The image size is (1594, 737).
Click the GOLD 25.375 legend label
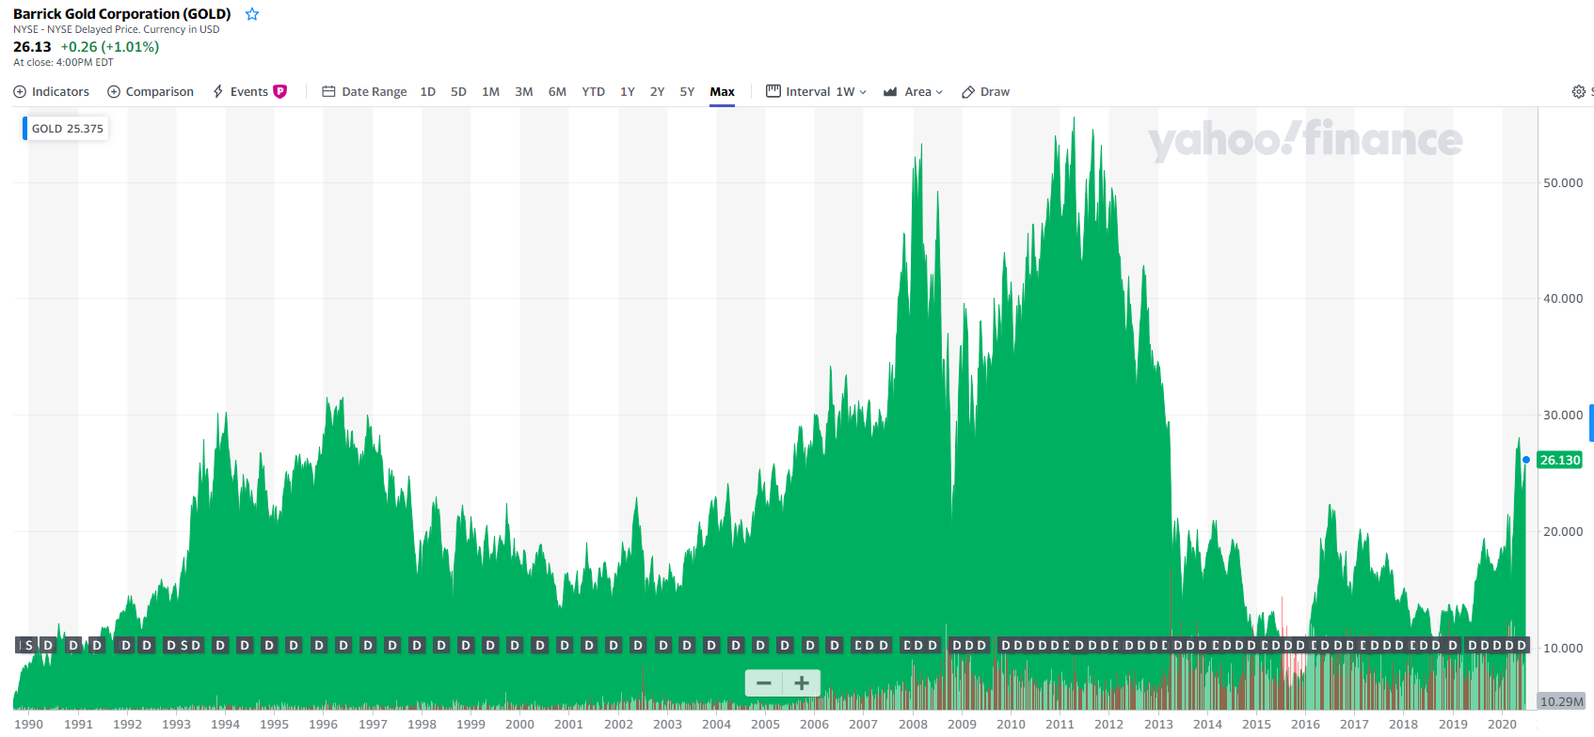click(66, 129)
